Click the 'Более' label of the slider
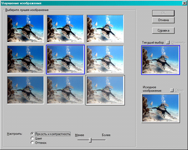Image resolution: width=188 pixels, height=150 pixels. 106,135
